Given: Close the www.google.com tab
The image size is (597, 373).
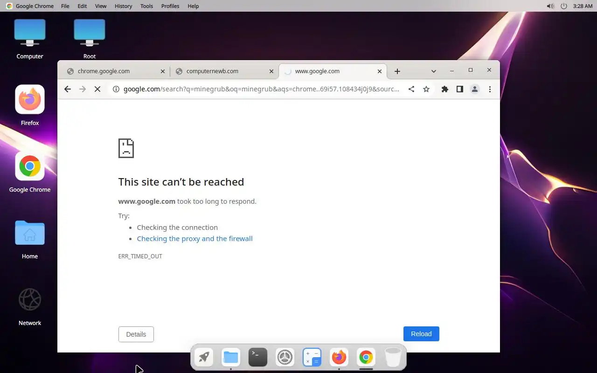Looking at the screenshot, I should (380, 71).
